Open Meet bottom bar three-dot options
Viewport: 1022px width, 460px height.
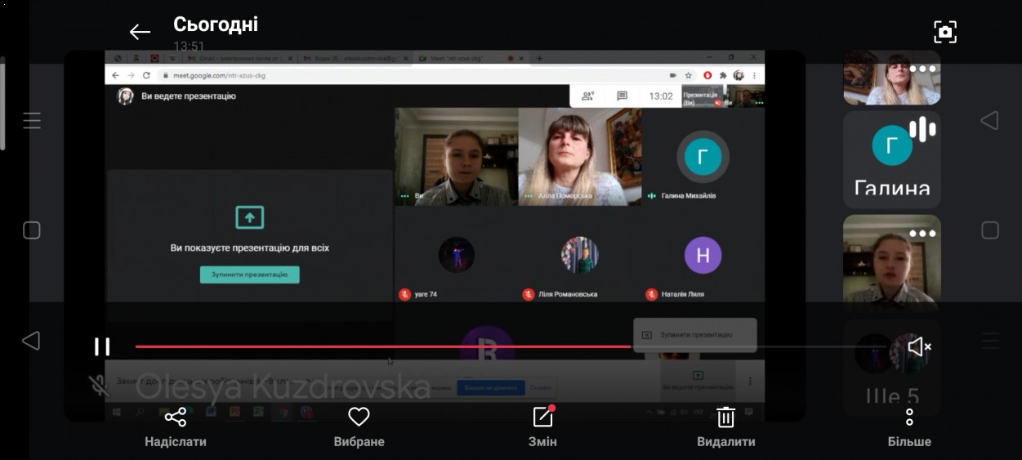point(750,381)
